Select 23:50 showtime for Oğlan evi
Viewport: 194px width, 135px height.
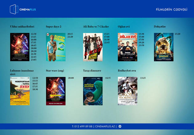(141, 45)
